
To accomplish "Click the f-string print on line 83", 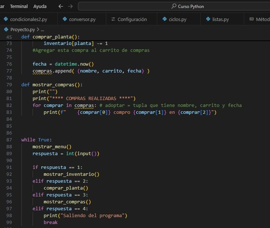I will pos(130,112).
